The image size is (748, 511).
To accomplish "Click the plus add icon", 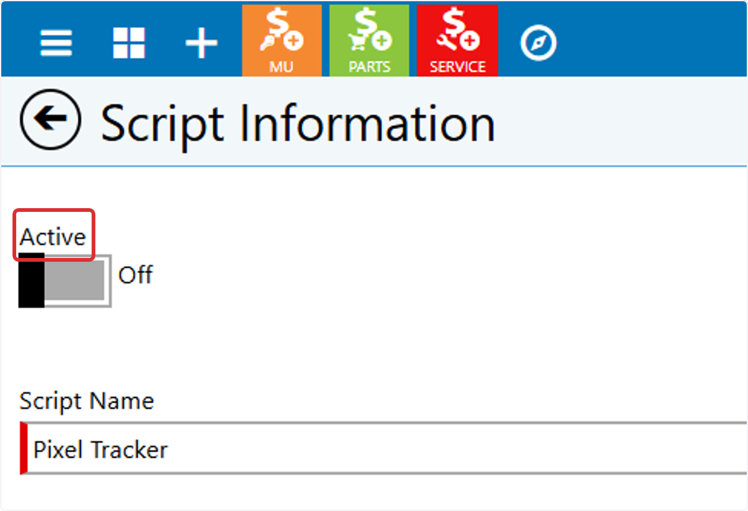I will [x=201, y=44].
